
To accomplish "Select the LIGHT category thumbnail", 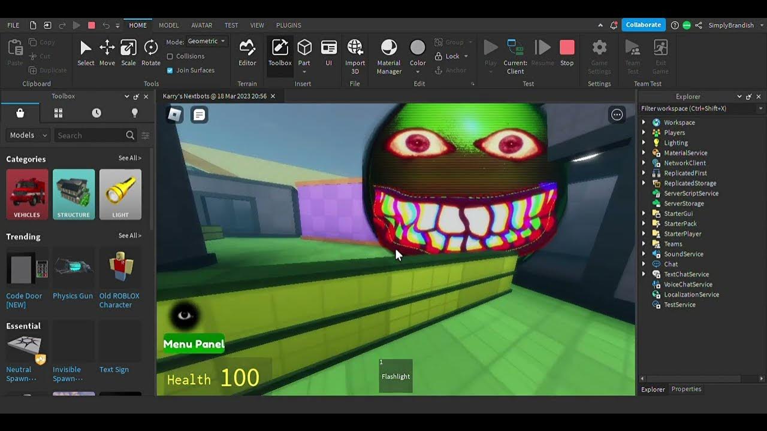I will (120, 194).
